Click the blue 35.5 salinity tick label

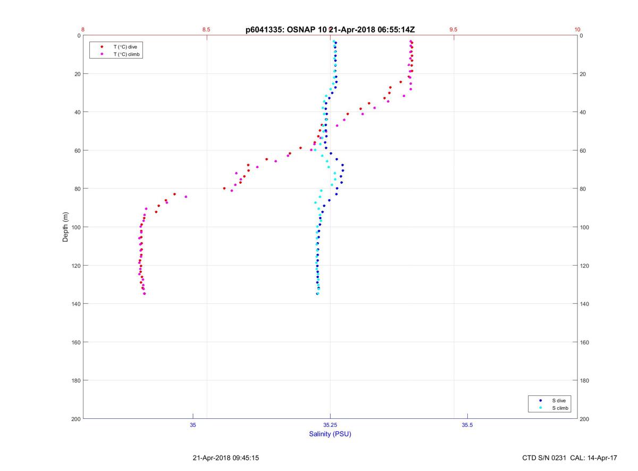coord(467,425)
